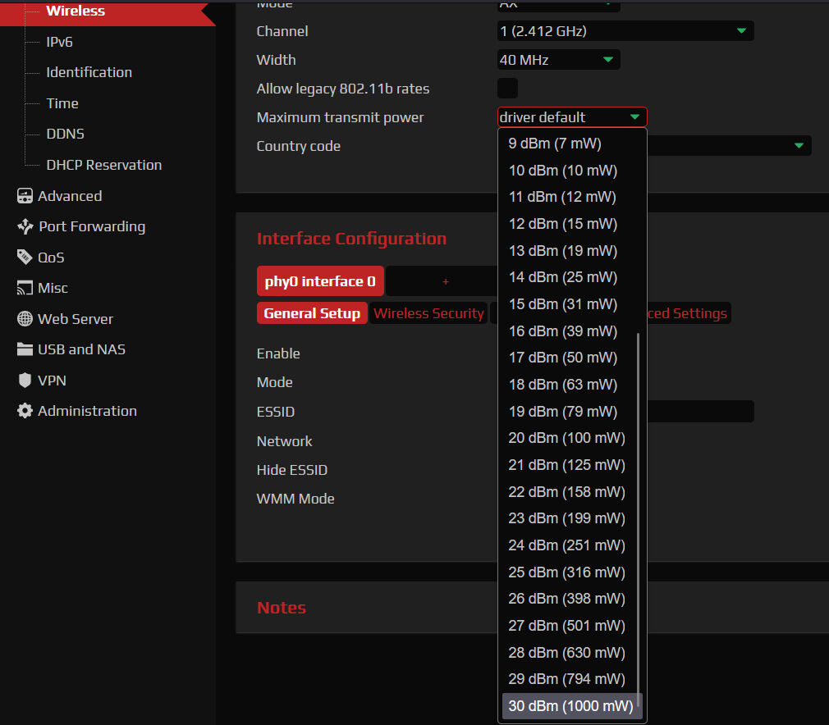The height and width of the screenshot is (725, 829).
Task: Click the Interface Configuration heading
Action: tap(351, 239)
